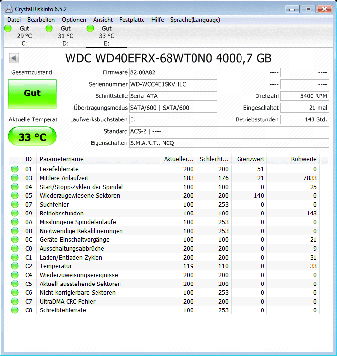The height and width of the screenshot is (356, 337).
Task: Open the Festplatte menu
Action: (x=132, y=20)
